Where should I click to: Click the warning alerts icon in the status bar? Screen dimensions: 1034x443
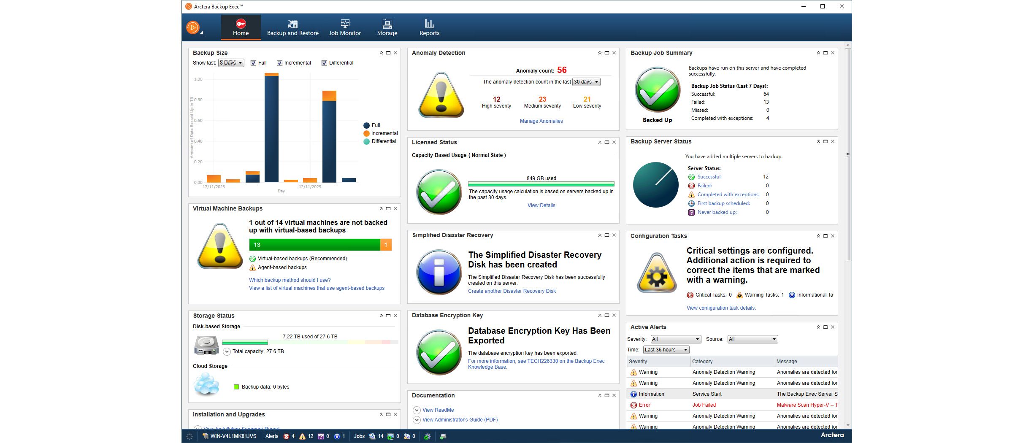click(302, 436)
